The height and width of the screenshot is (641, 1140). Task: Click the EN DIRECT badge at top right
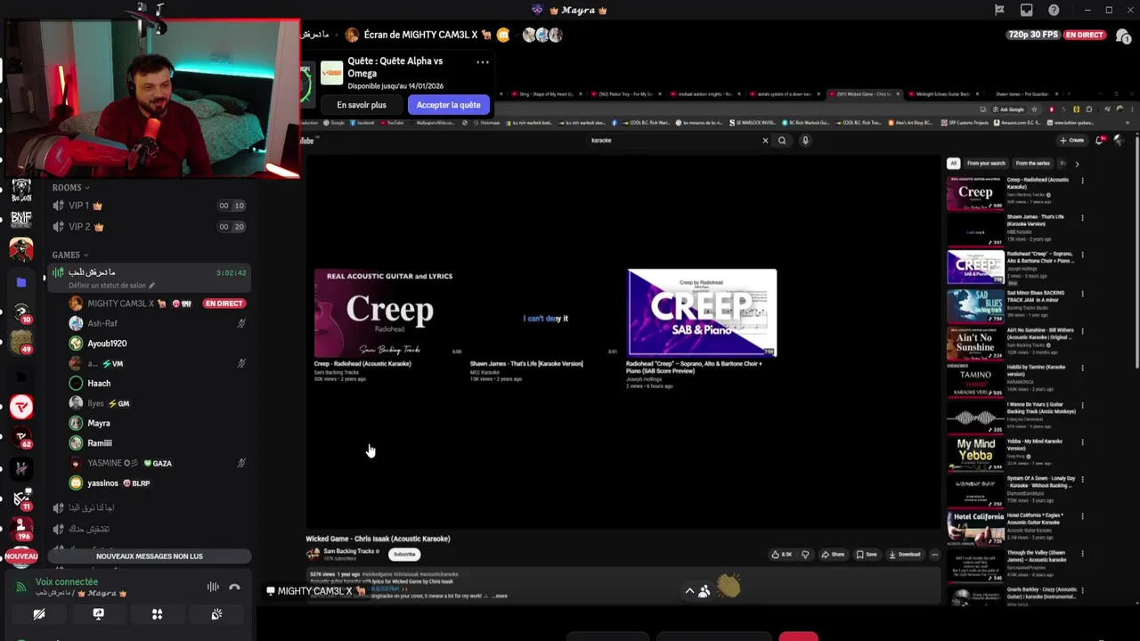[x=1084, y=35]
